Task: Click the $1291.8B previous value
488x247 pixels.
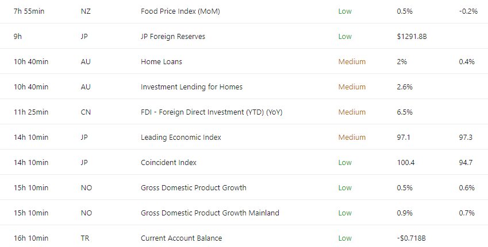Action: click(x=411, y=37)
